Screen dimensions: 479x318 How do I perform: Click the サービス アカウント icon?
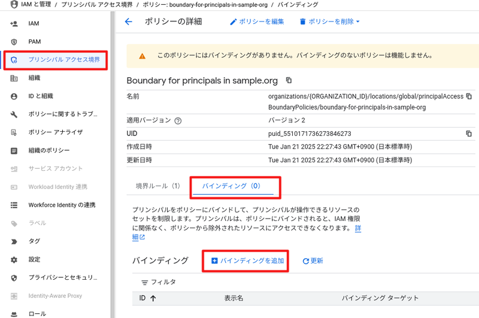point(14,169)
